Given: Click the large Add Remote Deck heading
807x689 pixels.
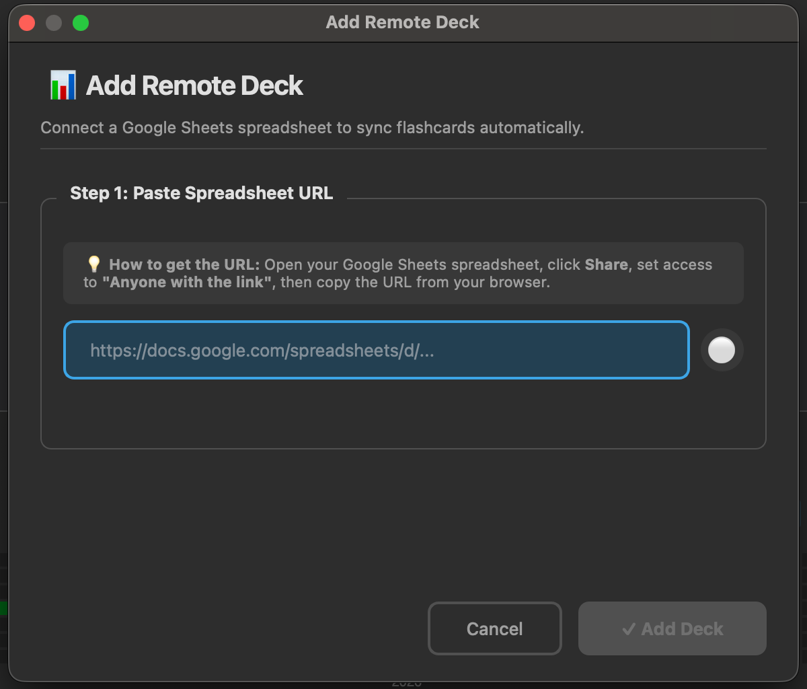Looking at the screenshot, I should coord(194,86).
